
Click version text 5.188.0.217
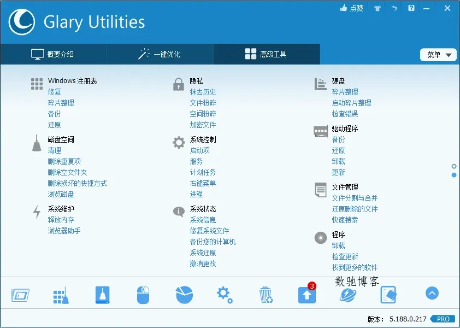(408, 319)
